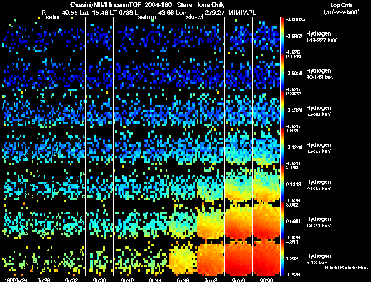371x282 pixels.
Task: Click the '279.27' value in header
Action: (214, 13)
